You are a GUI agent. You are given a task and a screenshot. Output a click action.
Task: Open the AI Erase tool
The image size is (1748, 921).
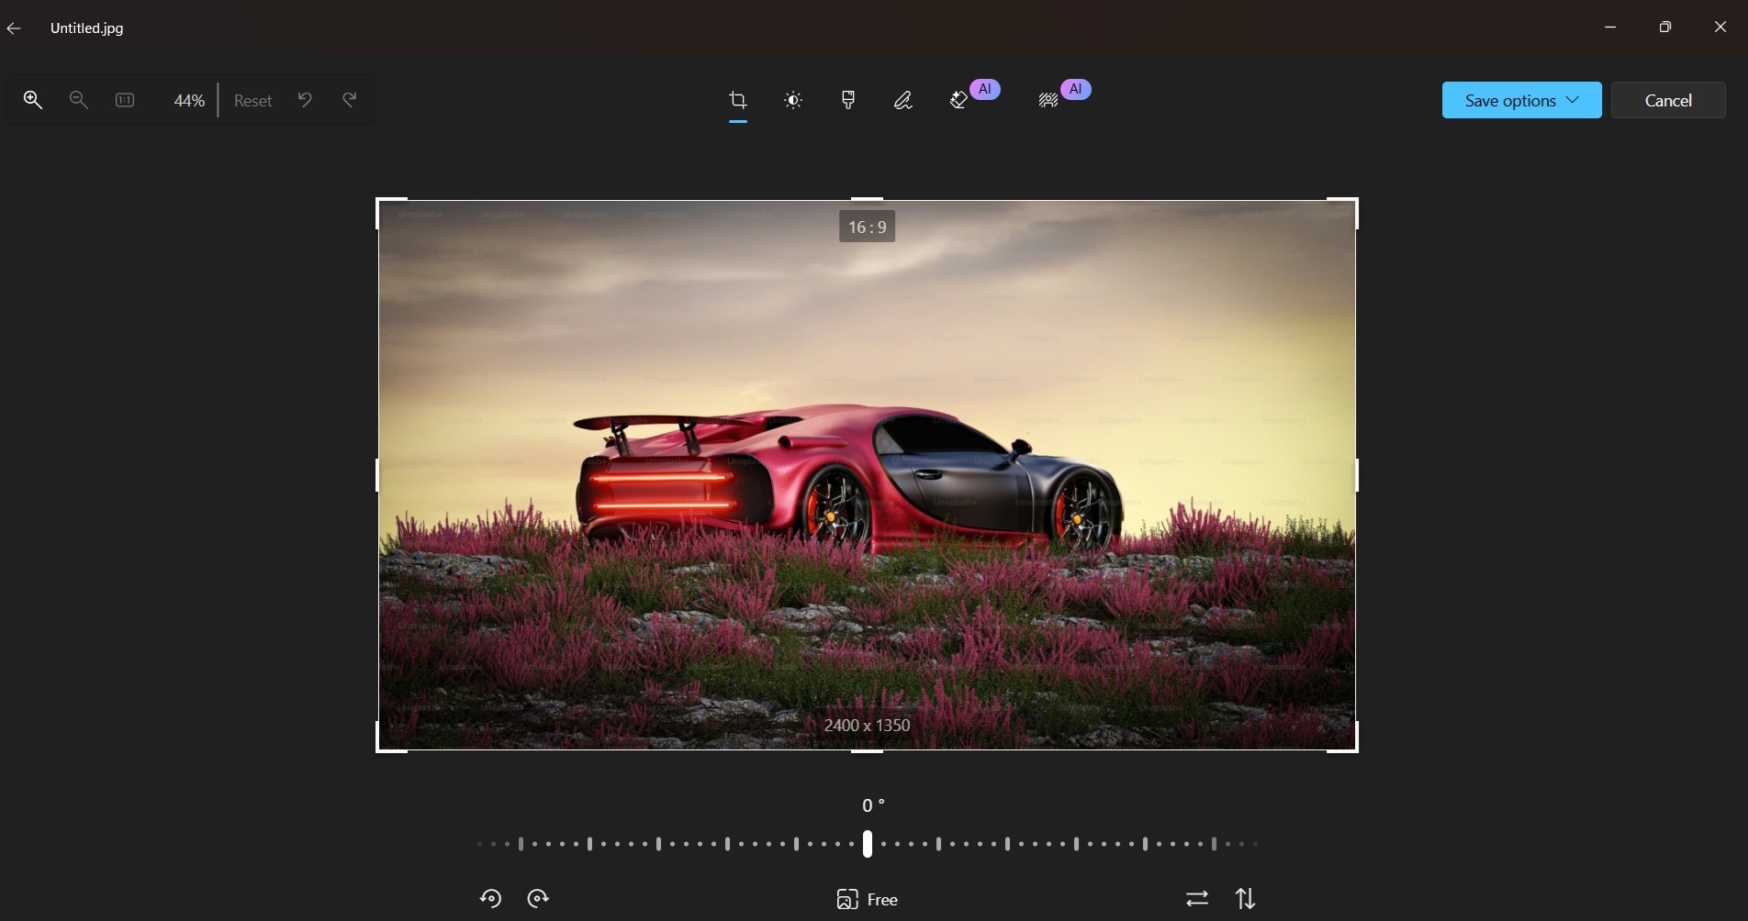point(957,100)
